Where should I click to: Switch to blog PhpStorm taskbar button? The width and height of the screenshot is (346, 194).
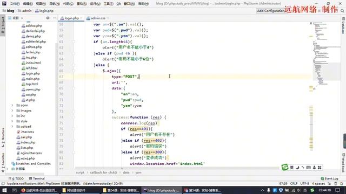(162, 190)
